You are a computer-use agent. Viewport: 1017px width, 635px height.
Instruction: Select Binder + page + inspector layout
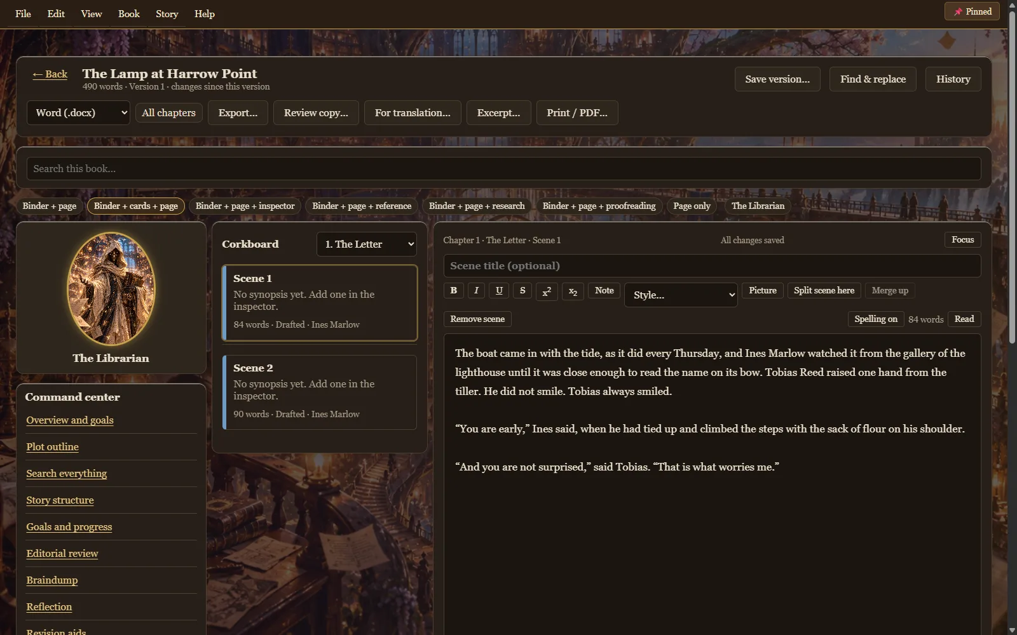pyautogui.click(x=245, y=206)
